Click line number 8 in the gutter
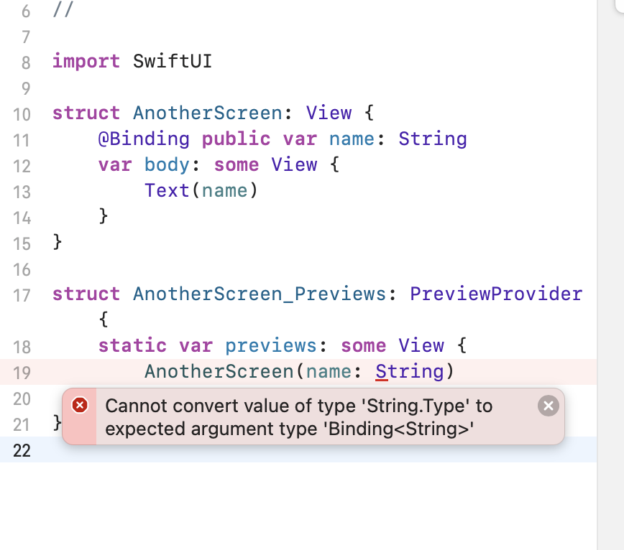Screen dimensions: 624x550 [26, 62]
